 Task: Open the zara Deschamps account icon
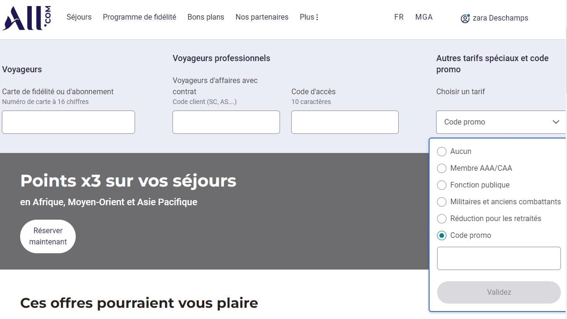point(465,18)
